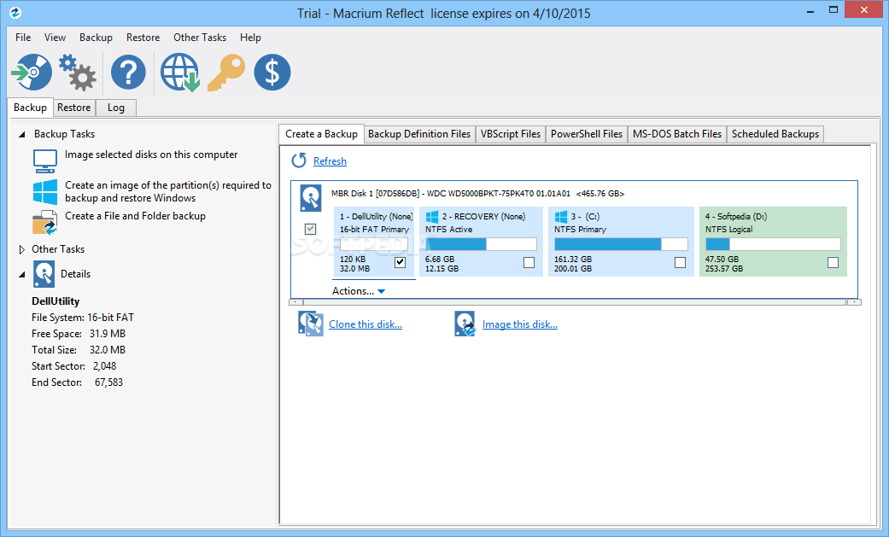This screenshot has width=889, height=537.
Task: Open the PowerShell Files tab
Action: pyautogui.click(x=586, y=134)
